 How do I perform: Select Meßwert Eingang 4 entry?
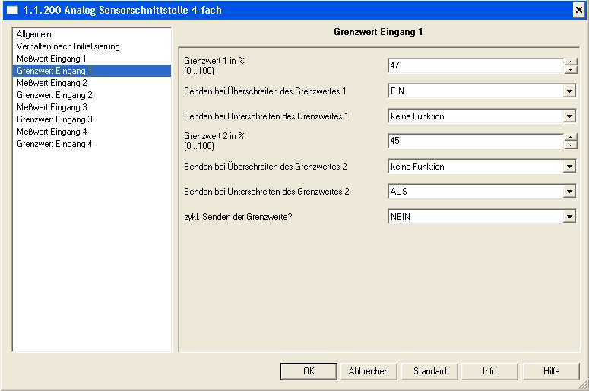click(x=51, y=132)
